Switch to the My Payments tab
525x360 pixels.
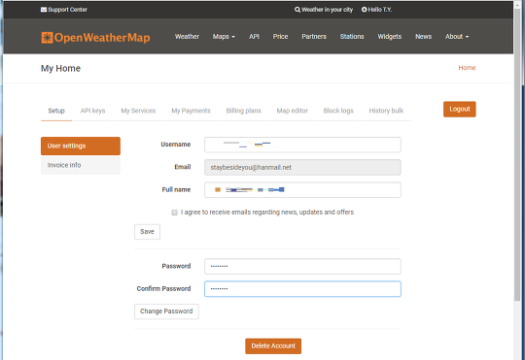click(x=191, y=111)
